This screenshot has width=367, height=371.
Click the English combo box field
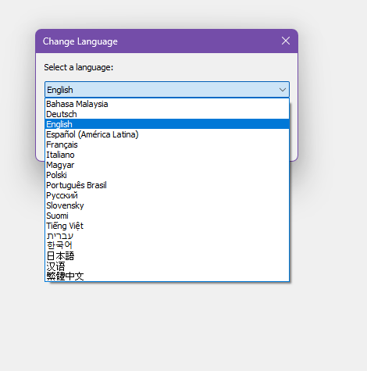coord(167,90)
